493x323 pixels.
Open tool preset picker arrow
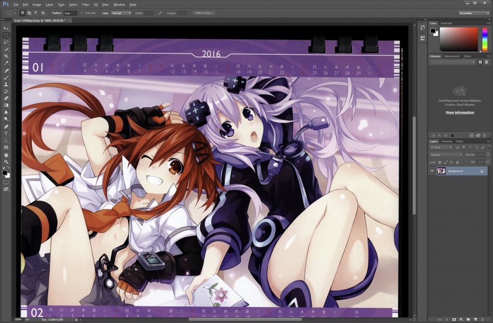(x=15, y=13)
